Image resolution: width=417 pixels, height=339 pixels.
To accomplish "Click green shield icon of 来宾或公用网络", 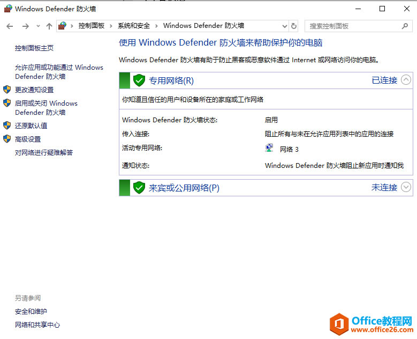I will click(x=139, y=188).
